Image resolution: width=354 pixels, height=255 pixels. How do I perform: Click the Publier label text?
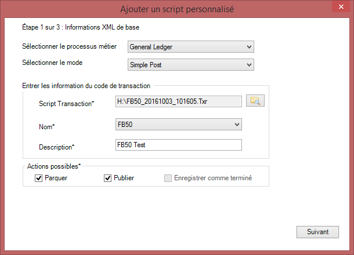pyautogui.click(x=124, y=178)
